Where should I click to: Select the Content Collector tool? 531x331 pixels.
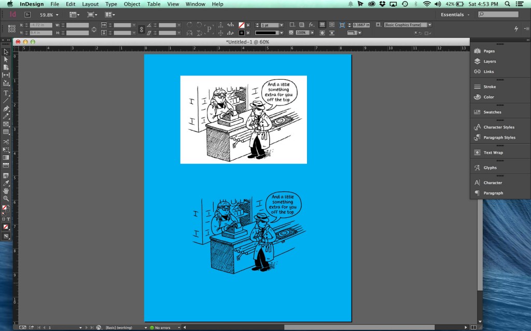(6, 83)
